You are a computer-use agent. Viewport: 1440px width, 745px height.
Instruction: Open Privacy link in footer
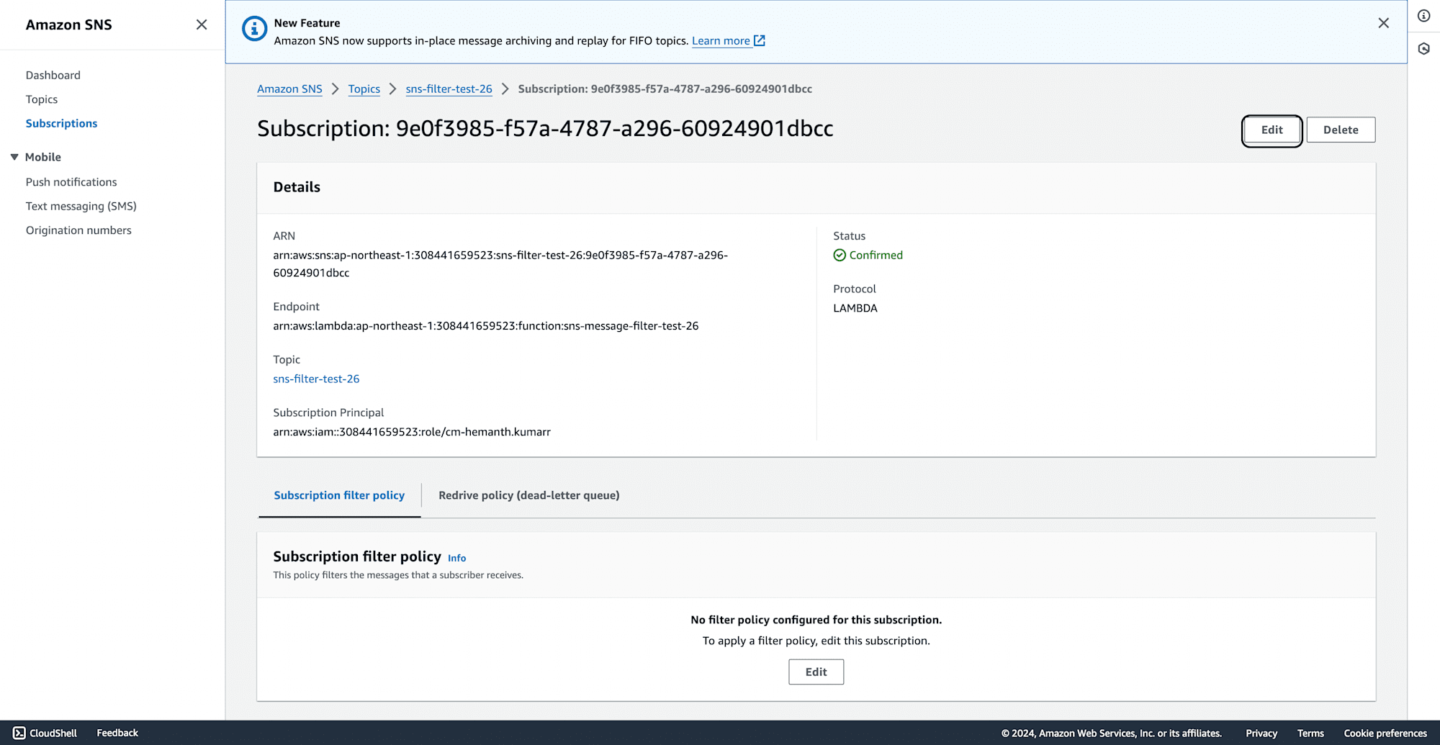1261,733
